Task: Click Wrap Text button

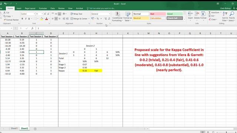Action: (77, 14)
